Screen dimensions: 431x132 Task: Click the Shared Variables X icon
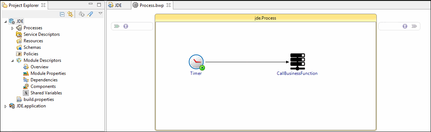(26, 93)
